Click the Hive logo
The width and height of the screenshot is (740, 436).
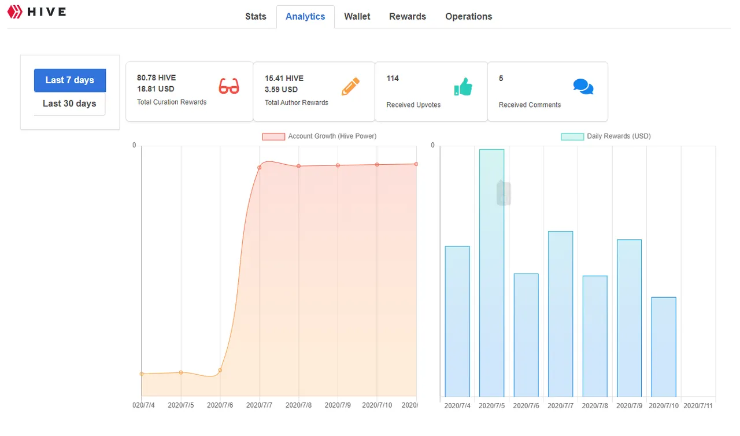point(36,12)
